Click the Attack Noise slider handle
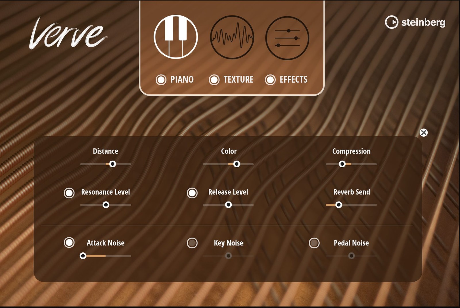This screenshot has height=308, width=460. coord(83,256)
